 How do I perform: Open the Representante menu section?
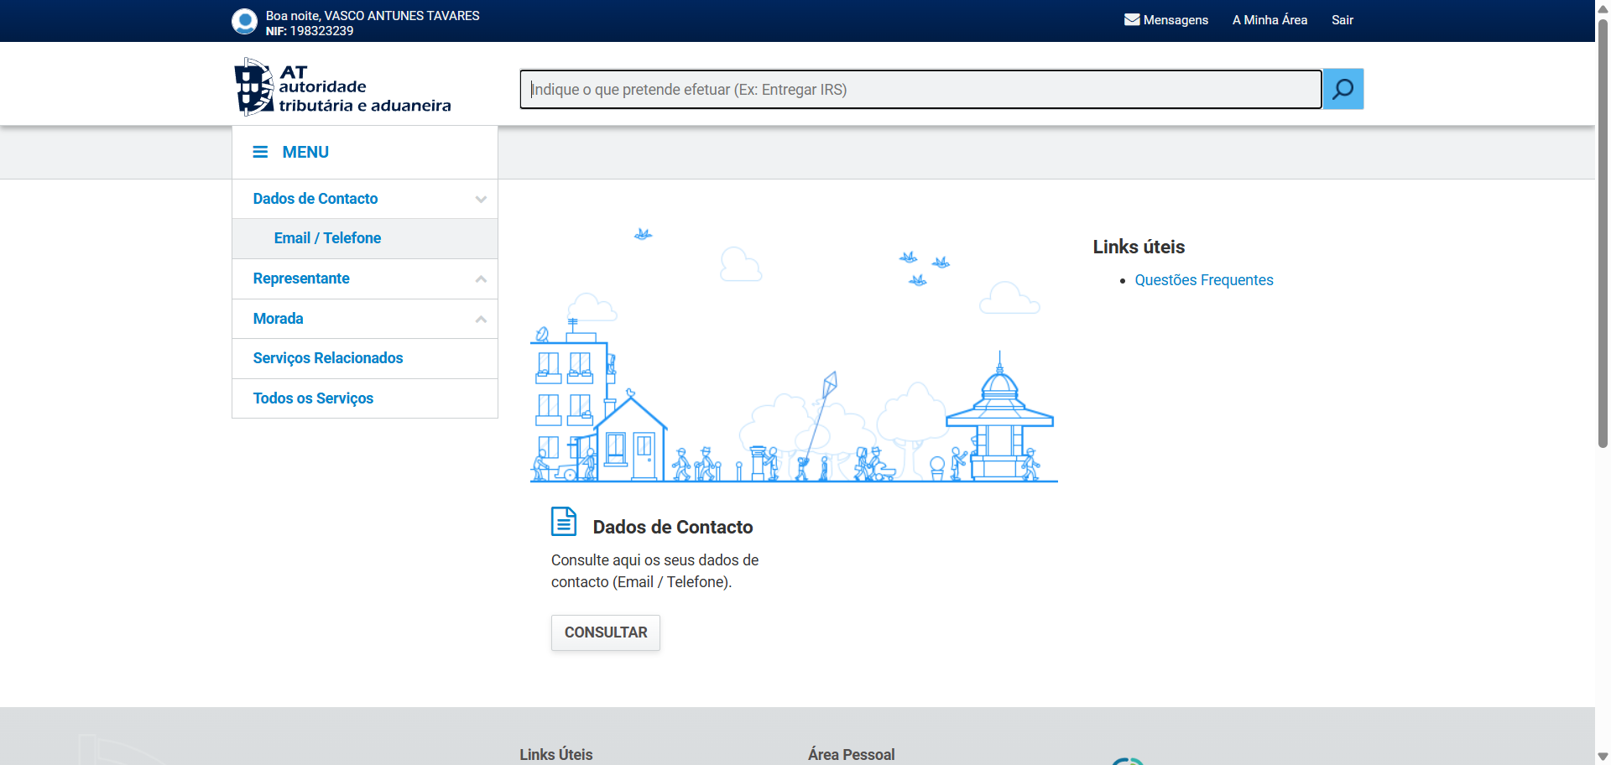pyautogui.click(x=365, y=278)
